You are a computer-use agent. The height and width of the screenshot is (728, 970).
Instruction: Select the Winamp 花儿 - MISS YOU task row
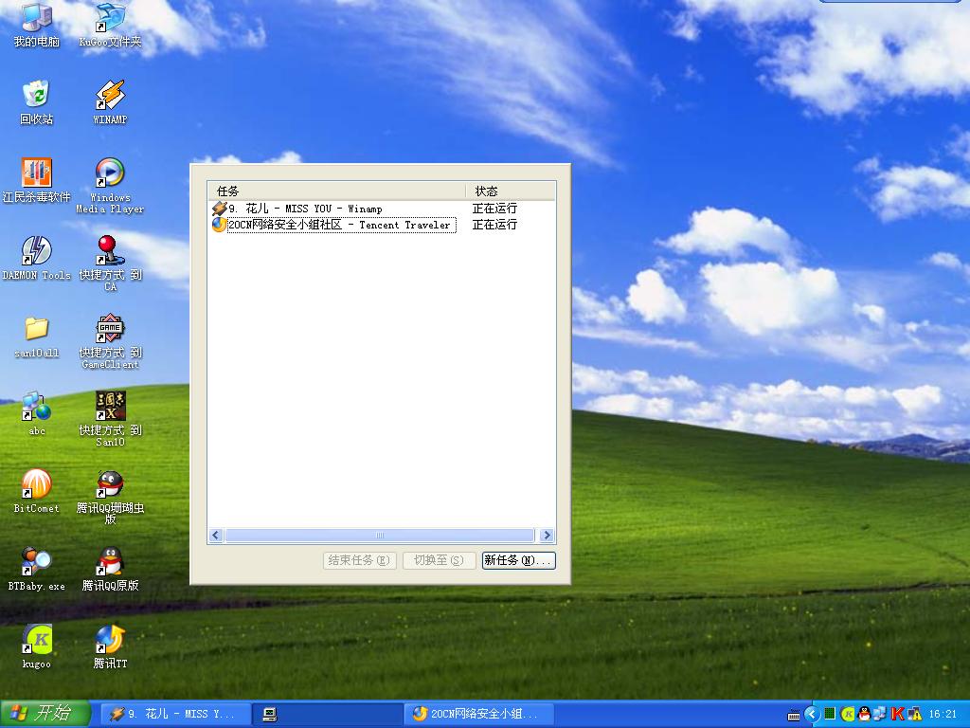[x=383, y=209]
